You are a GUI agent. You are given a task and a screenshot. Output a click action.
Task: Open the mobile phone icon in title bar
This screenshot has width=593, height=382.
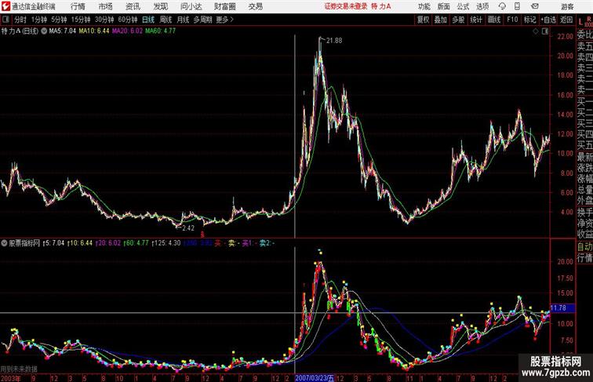pos(517,6)
